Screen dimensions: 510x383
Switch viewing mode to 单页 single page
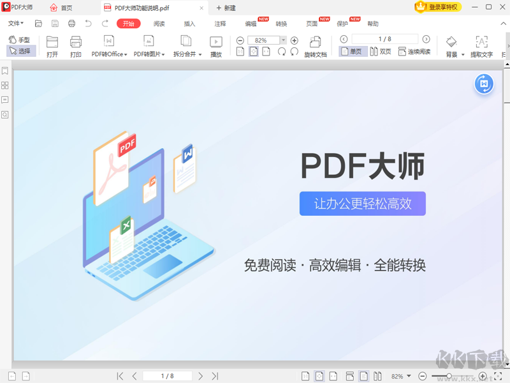tap(352, 51)
